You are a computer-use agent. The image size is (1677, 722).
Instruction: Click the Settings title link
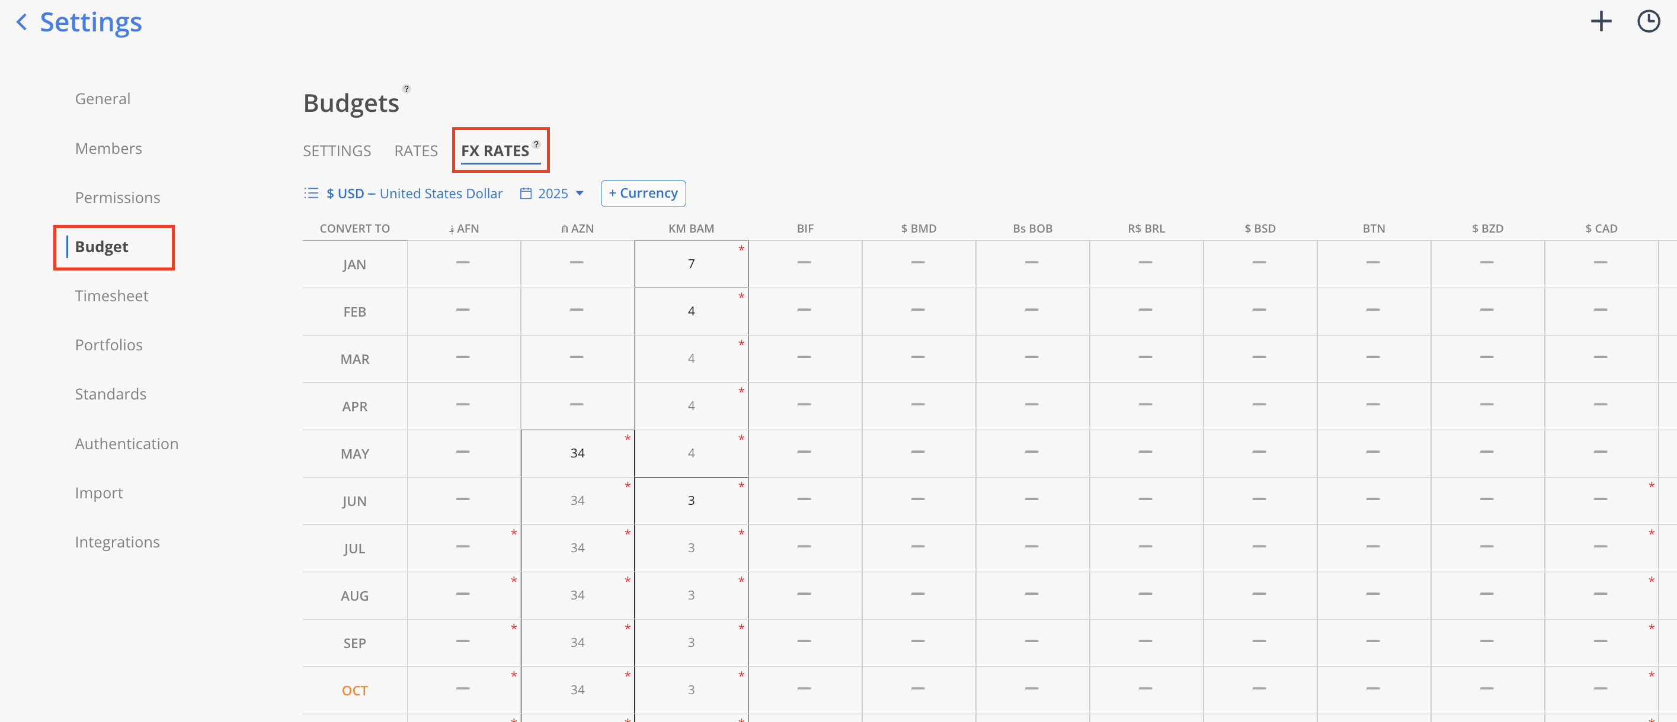tap(91, 22)
